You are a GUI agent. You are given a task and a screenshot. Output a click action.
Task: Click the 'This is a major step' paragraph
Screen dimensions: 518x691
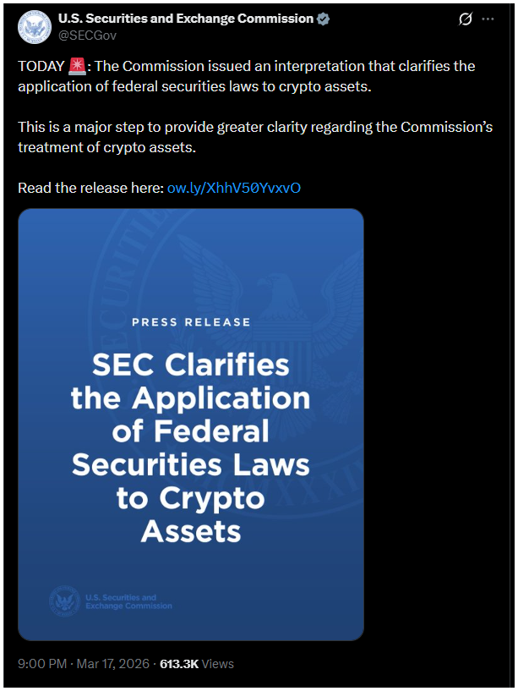click(254, 135)
